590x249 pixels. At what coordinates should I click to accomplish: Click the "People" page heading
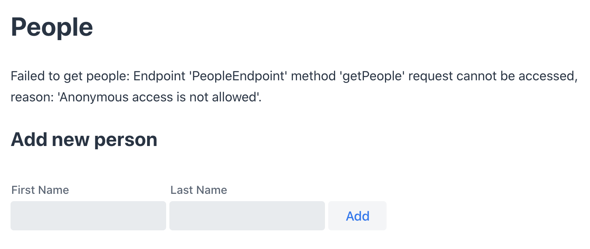(x=52, y=28)
